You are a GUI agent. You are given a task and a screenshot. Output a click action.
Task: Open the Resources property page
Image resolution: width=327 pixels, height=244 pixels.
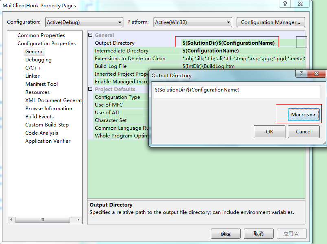[37, 92]
